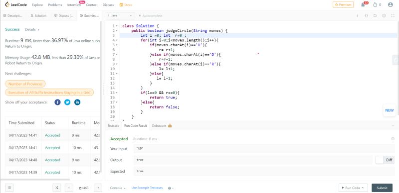Open the Solution tab
Image resolution: width=399 pixels, height=193 pixels.
point(38,16)
